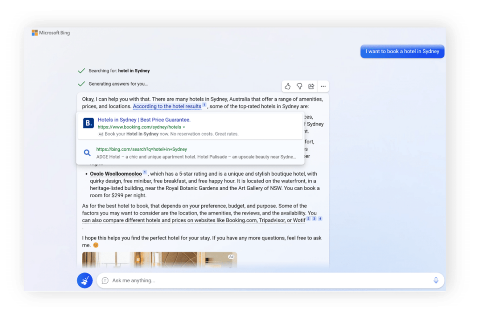Click the Booking.com logo icon in popup
Image resolution: width=477 pixels, height=319 pixels.
(x=89, y=123)
